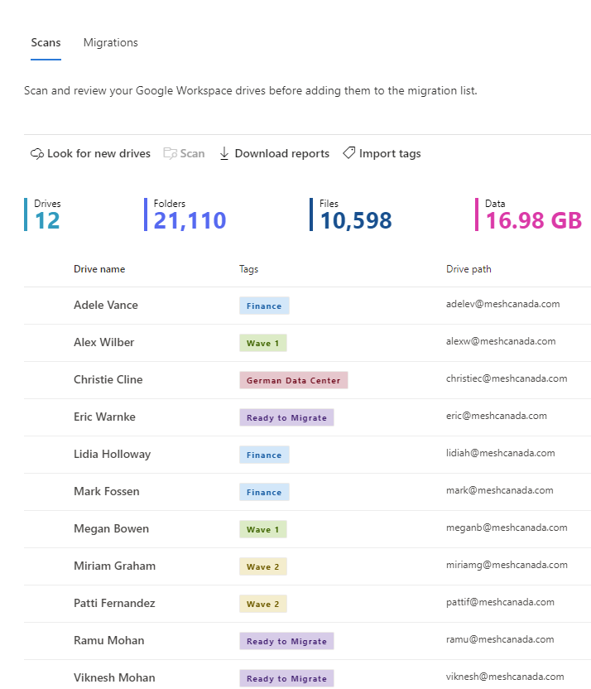This screenshot has height=689, width=591.
Task: Click meganb@meshcanada.com drive path
Action: click(507, 528)
